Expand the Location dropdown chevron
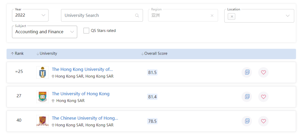The width and height of the screenshot is (301, 137). coord(288,16)
